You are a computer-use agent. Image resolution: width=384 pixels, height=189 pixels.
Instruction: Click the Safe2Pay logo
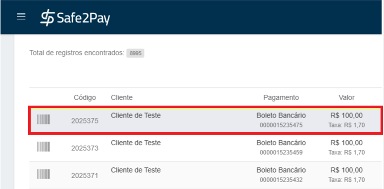coord(75,18)
